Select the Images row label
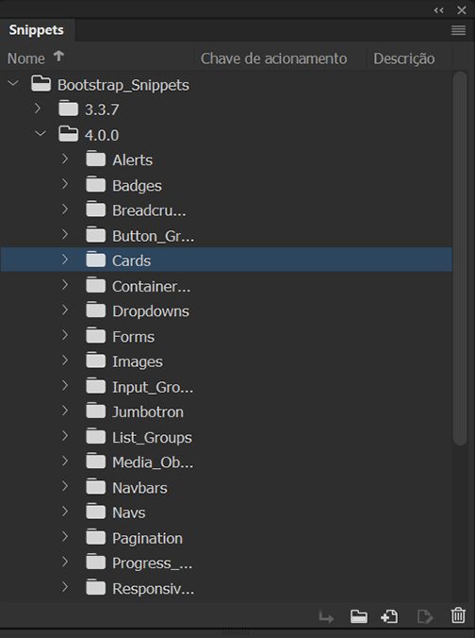This screenshot has width=475, height=638. pos(138,362)
